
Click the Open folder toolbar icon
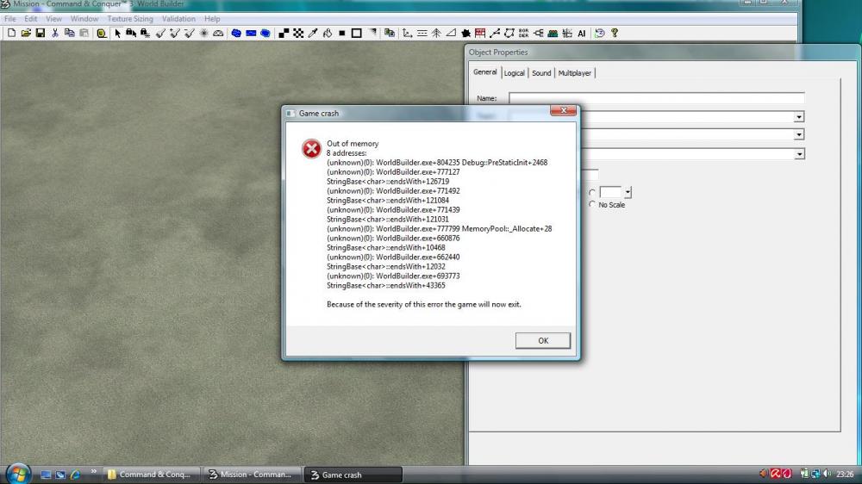(x=26, y=33)
